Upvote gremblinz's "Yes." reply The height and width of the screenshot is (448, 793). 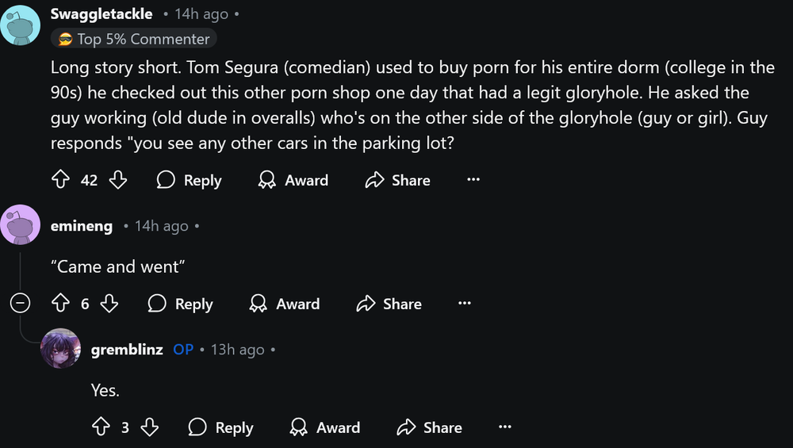(x=101, y=427)
